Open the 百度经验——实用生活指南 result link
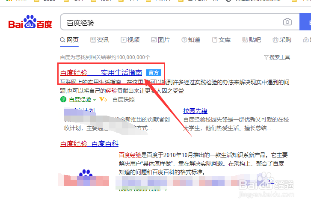The height and width of the screenshot is (205, 311). 101,73
